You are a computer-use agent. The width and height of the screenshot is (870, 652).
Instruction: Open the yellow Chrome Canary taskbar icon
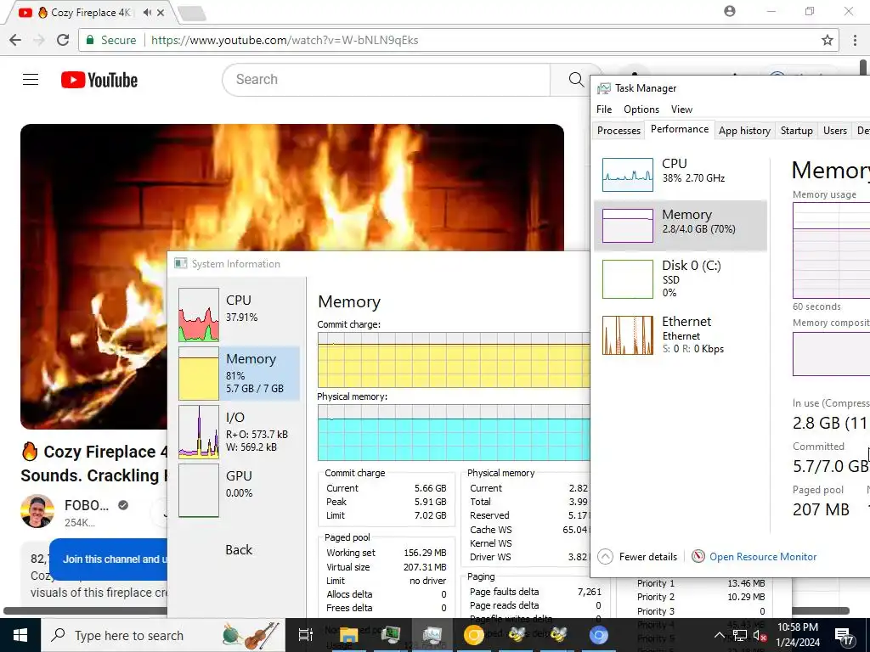pyautogui.click(x=473, y=635)
